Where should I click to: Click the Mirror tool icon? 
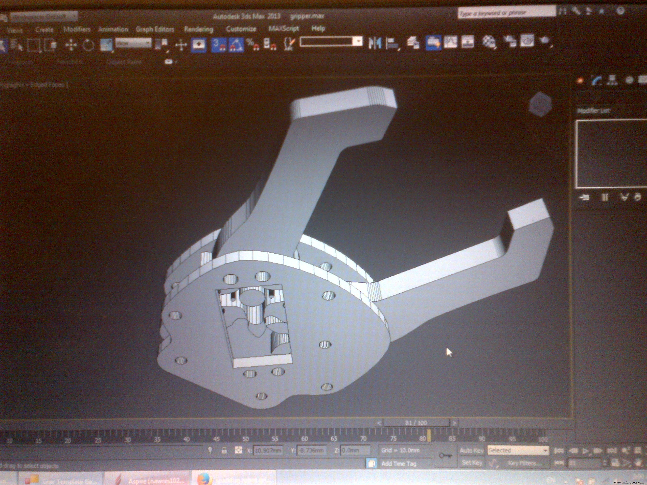pos(375,43)
